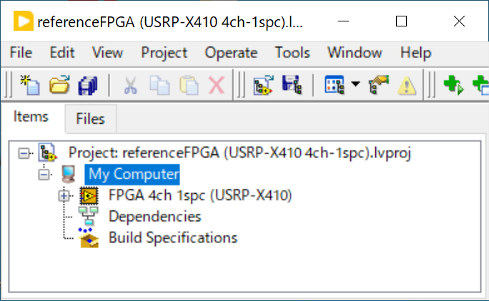Image resolution: width=489 pixels, height=301 pixels.
Task: Collapse the Project root tree node
Action: 25,152
